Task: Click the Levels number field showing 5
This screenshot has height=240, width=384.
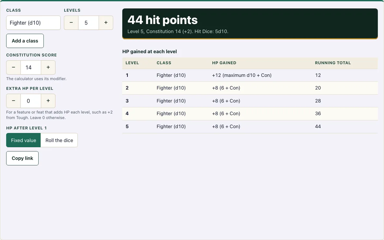Action: tap(89, 23)
